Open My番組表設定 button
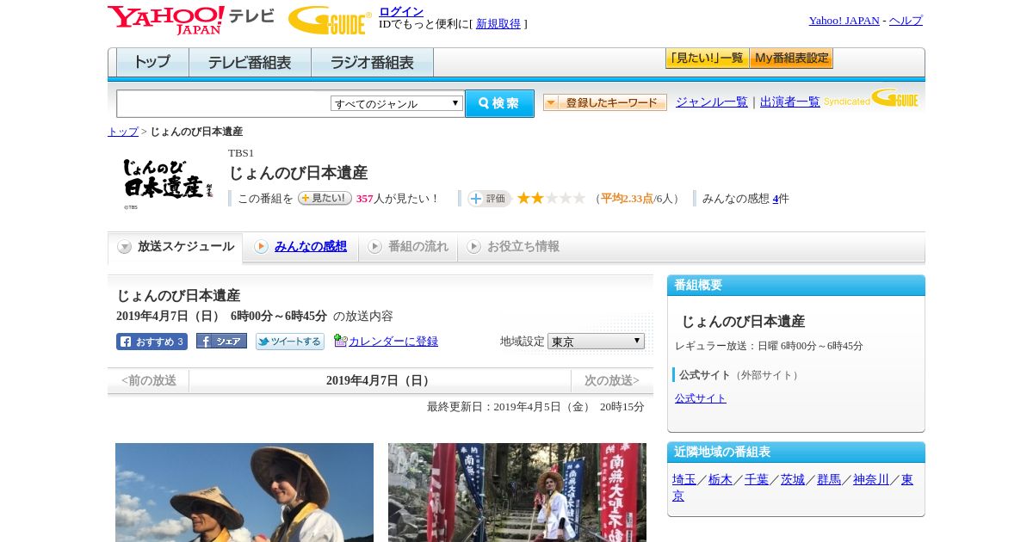The image size is (1033, 542). (x=791, y=59)
